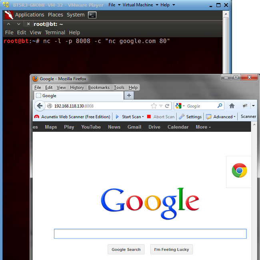The image size is (260, 260).
Task: Open Acunetix Settings wrench button
Action: click(190, 117)
